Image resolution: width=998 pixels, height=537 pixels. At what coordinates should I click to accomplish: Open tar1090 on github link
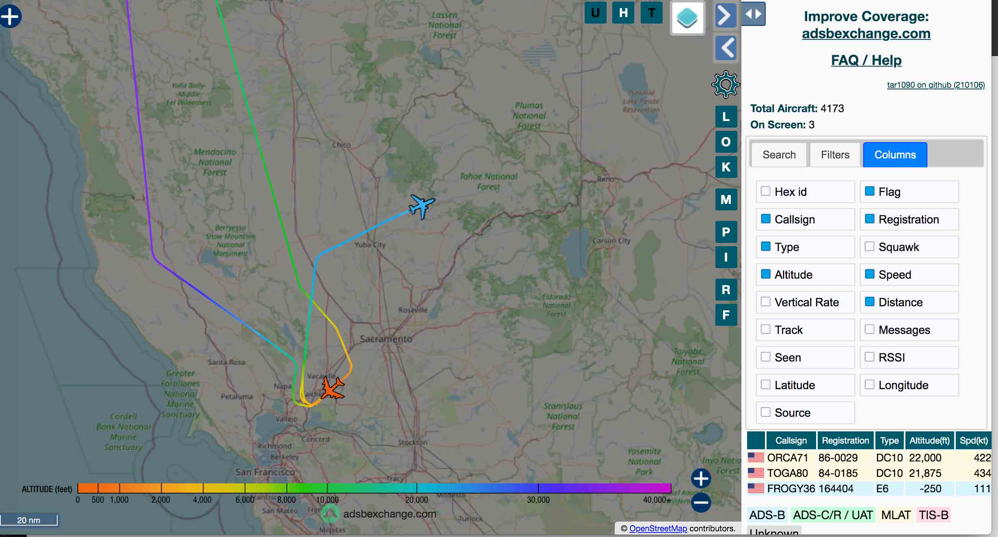click(935, 85)
